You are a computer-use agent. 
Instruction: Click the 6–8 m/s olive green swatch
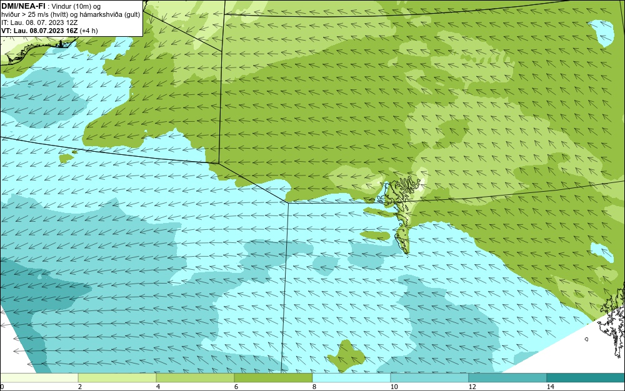(x=274, y=377)
